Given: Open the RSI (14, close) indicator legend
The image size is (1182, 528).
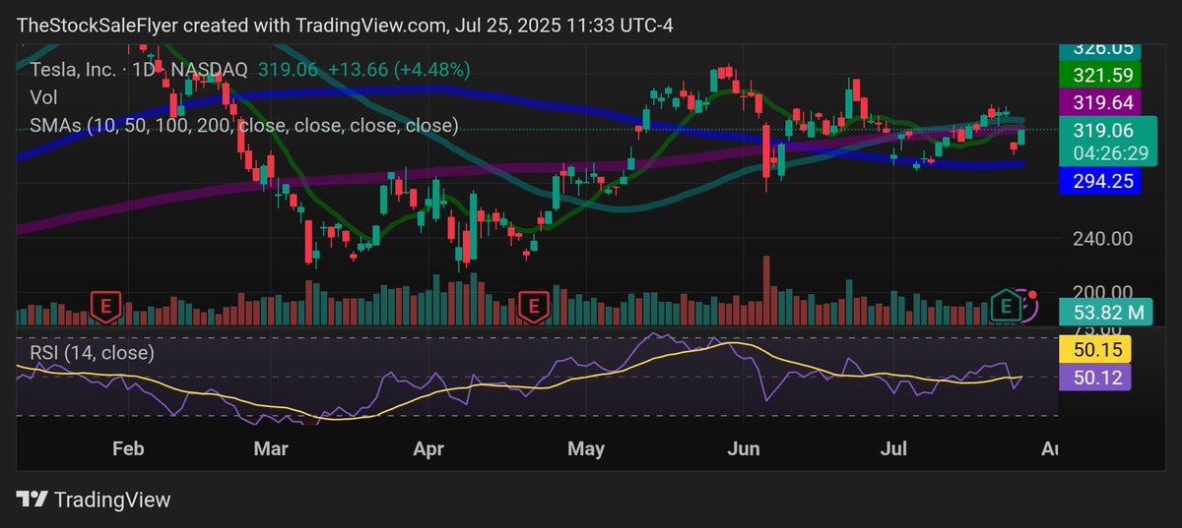Looking at the screenshot, I should pyautogui.click(x=92, y=352).
